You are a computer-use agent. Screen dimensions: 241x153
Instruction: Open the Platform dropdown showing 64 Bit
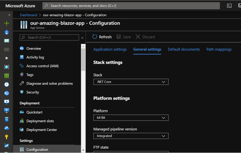pos(131,118)
